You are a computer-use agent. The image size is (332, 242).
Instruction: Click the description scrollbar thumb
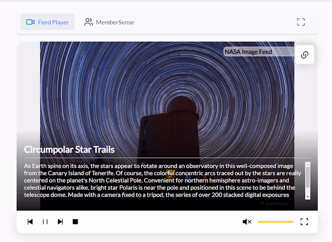click(308, 177)
